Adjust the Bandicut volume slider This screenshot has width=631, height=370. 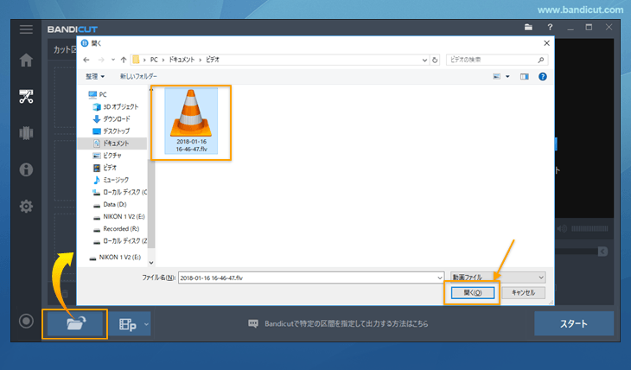tap(590, 229)
